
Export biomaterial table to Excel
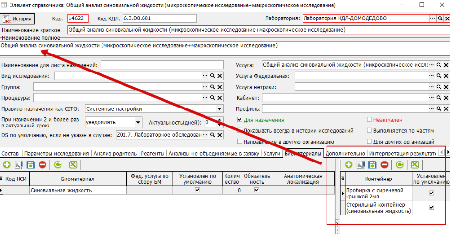73,165
